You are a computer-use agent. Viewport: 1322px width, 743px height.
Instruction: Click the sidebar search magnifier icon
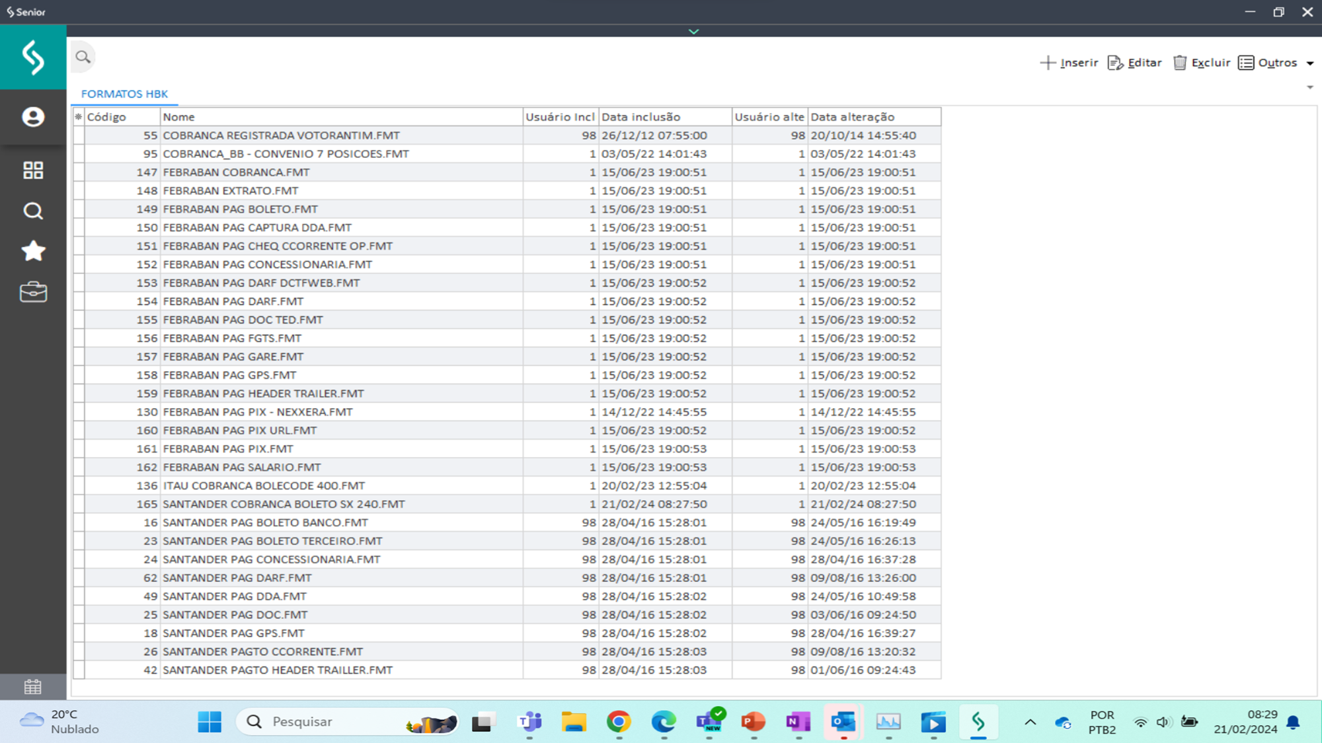[x=33, y=211]
